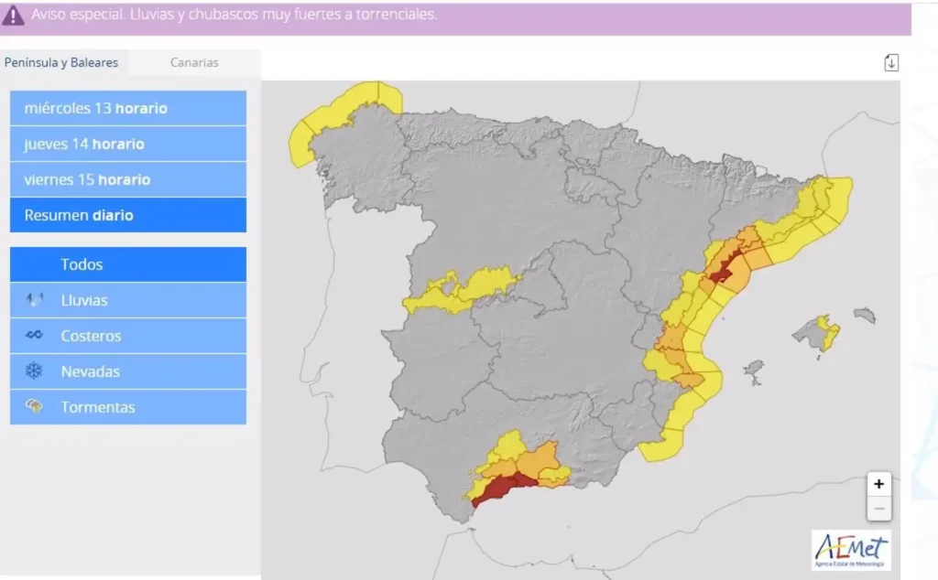This screenshot has width=938, height=580.
Task: Select the Península y Baleares tab
Action: click(61, 63)
